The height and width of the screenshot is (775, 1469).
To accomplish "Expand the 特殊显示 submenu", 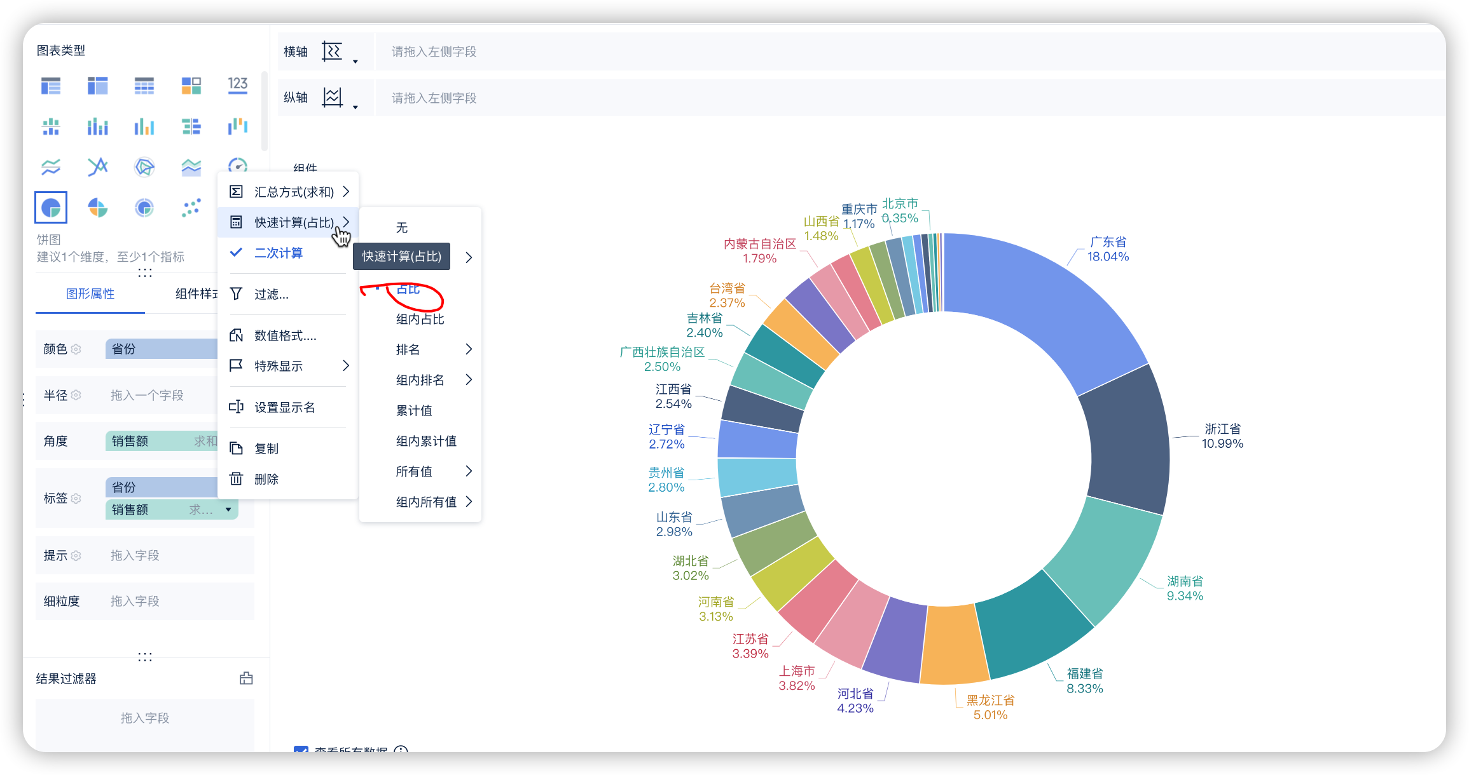I will pos(288,366).
